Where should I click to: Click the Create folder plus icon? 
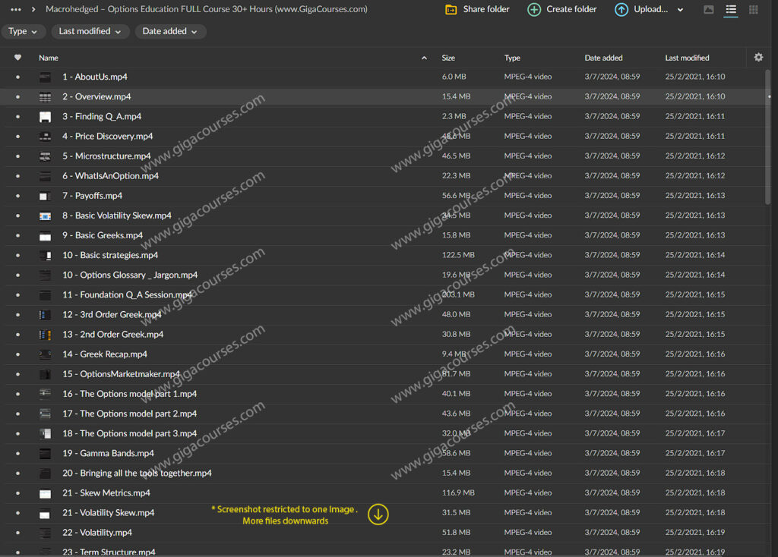tap(534, 10)
